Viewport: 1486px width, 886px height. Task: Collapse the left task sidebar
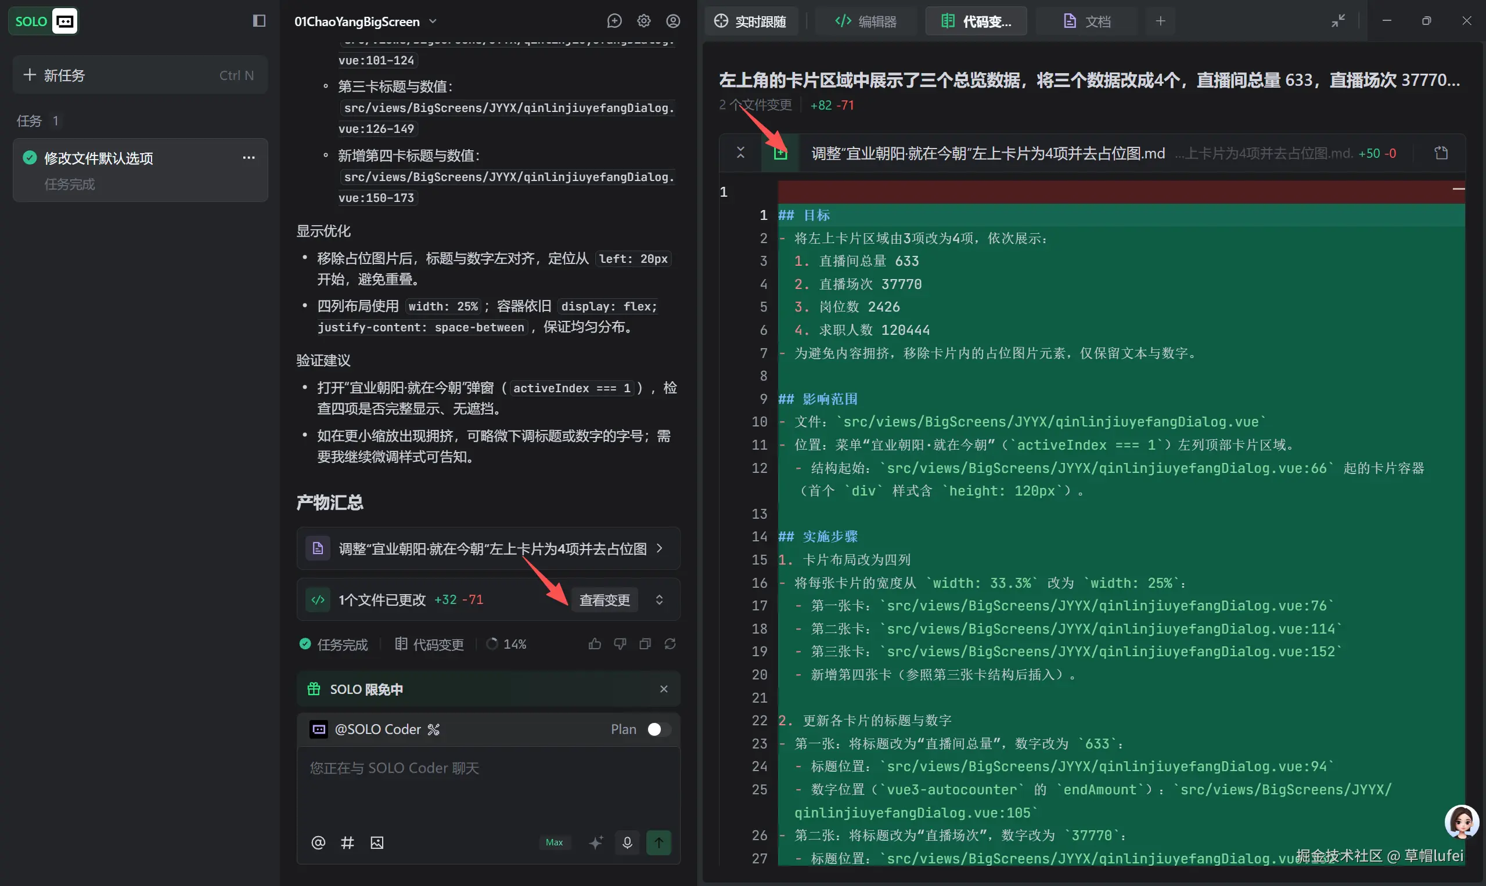click(x=259, y=21)
